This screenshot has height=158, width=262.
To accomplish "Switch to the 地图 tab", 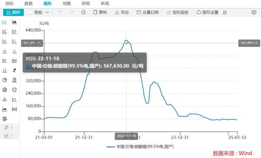I will 67,3.
